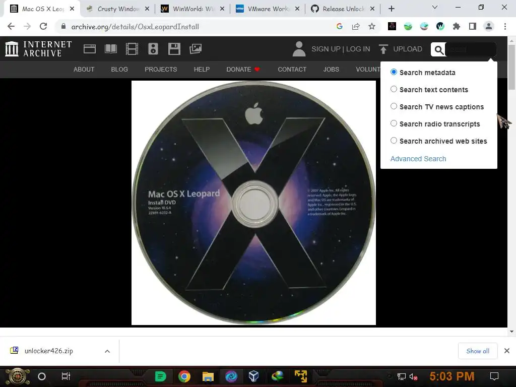Select Search TV news captions radio option
The height and width of the screenshot is (387, 516).
(x=394, y=106)
